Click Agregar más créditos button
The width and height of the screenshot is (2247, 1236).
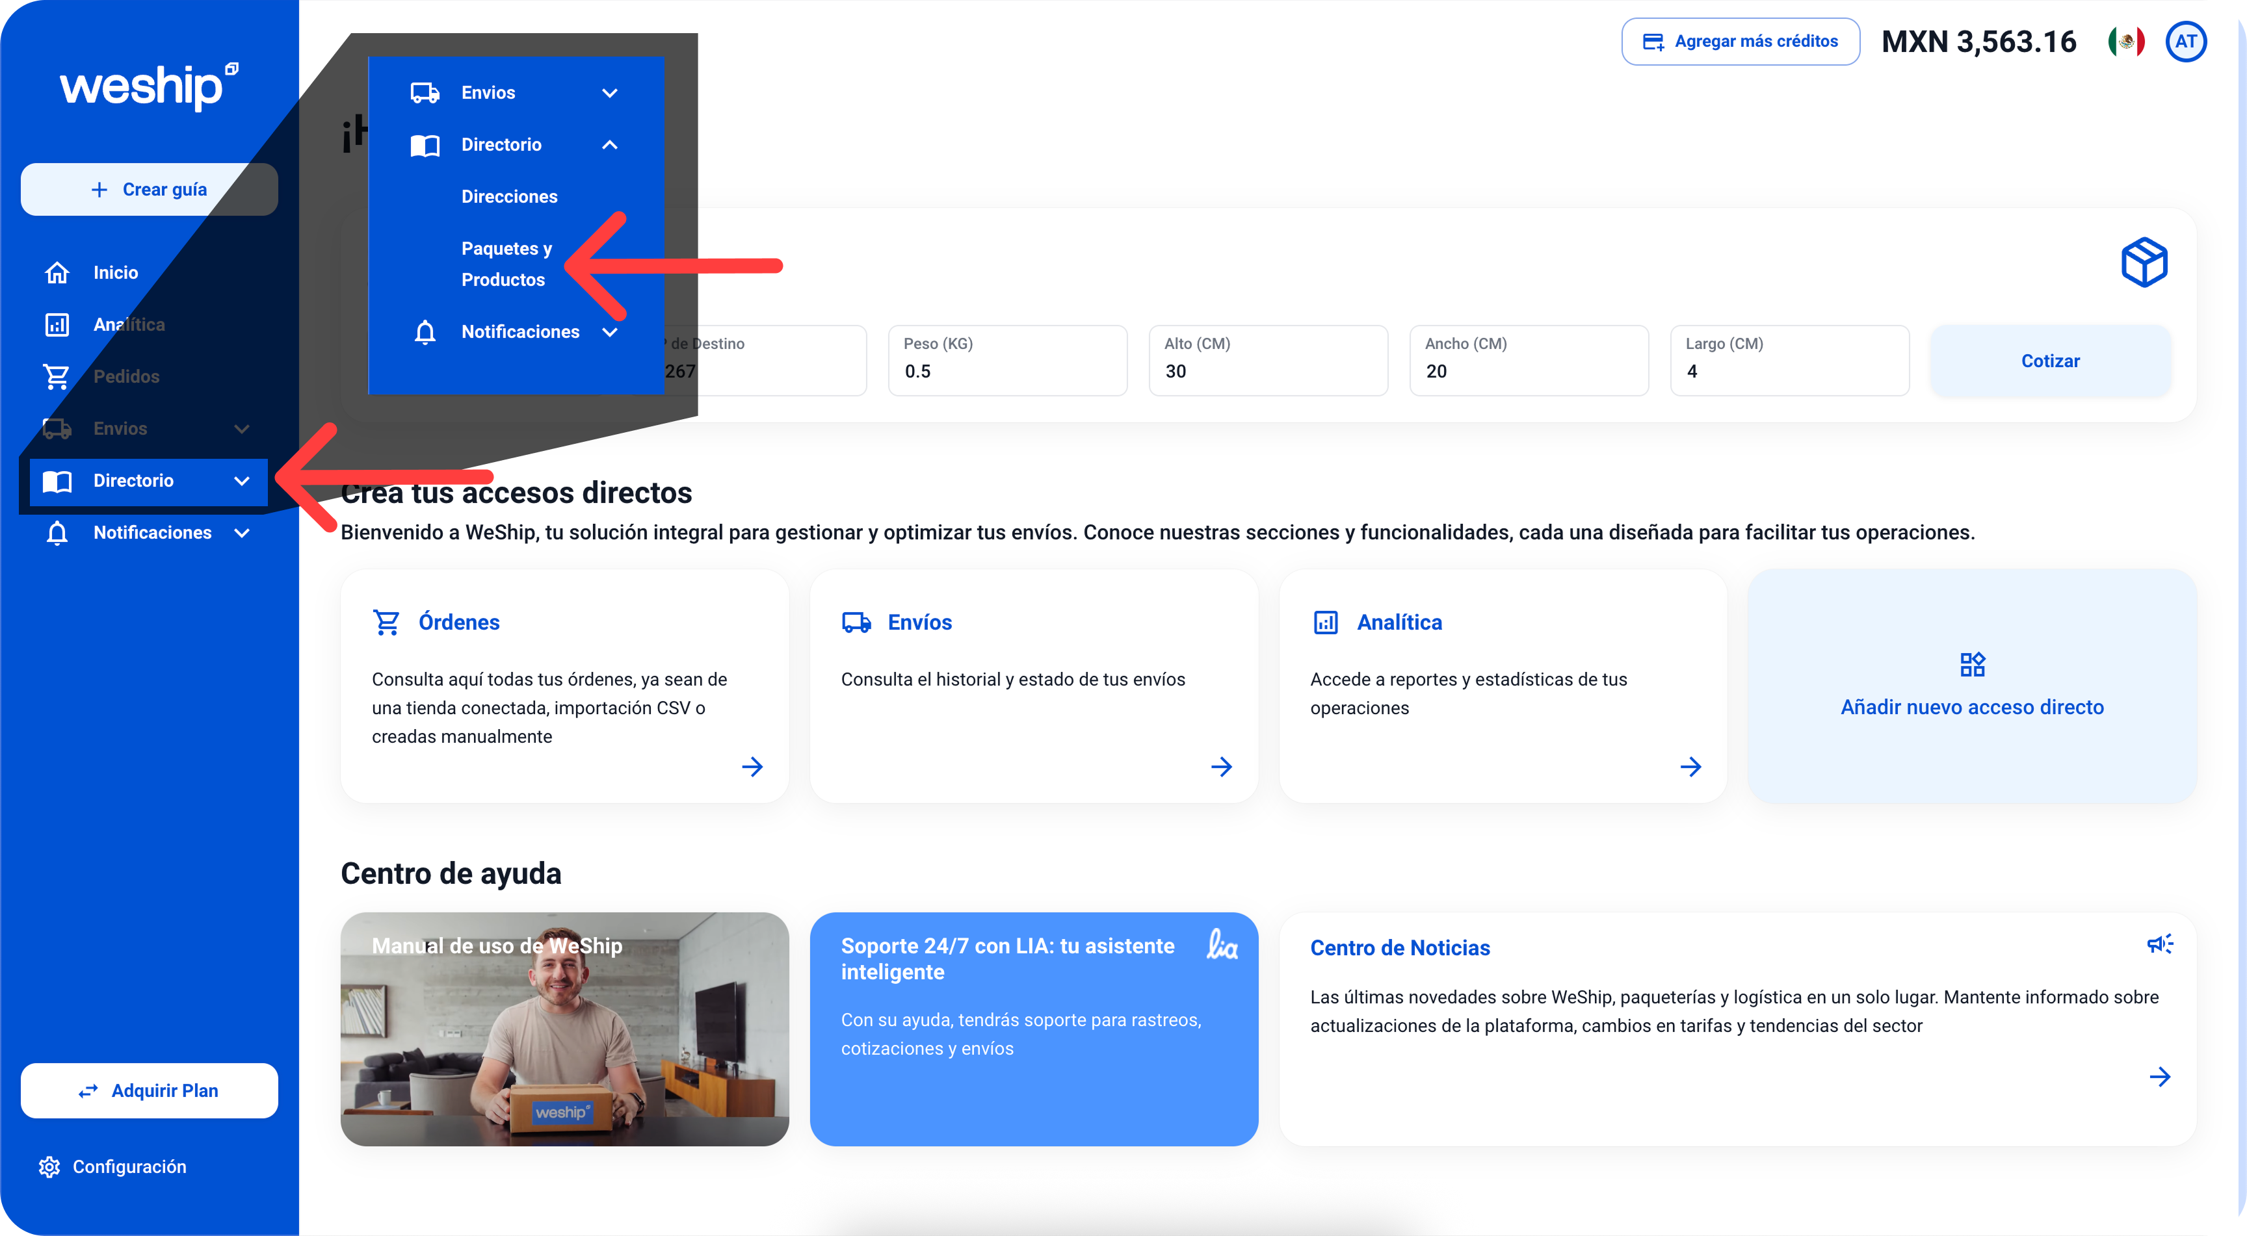pos(1741,41)
